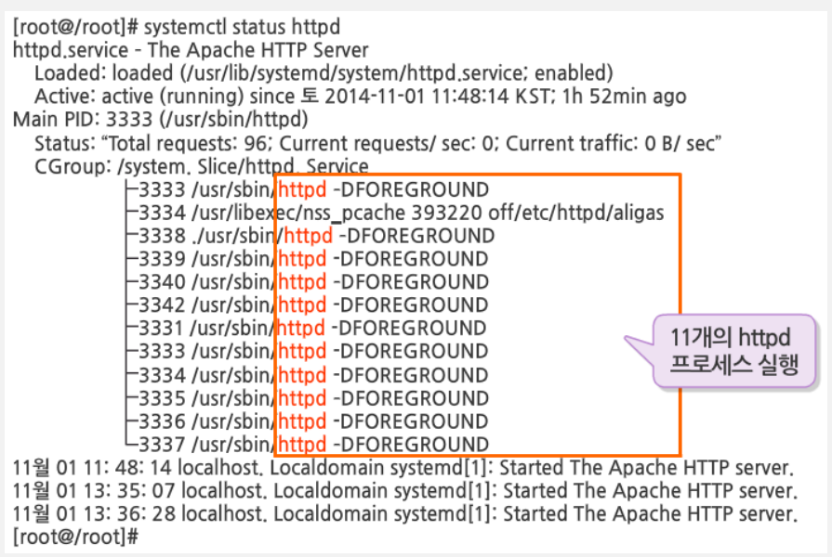Image resolution: width=832 pixels, height=557 pixels.
Task: Select the 'CGroup: /system. Slice/httpd. Service' line
Action: pyautogui.click(x=202, y=166)
